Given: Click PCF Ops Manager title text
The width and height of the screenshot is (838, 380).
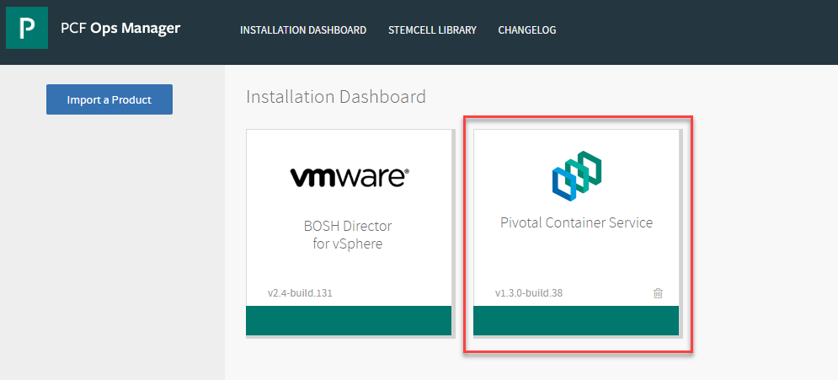Looking at the screenshot, I should pyautogui.click(x=120, y=28).
